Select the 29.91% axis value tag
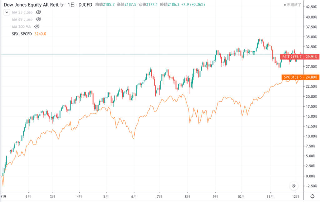Screen dimensions: 320x202 [311, 57]
